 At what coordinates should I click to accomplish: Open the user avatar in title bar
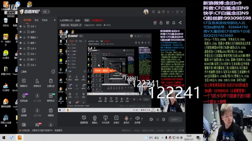146,12
